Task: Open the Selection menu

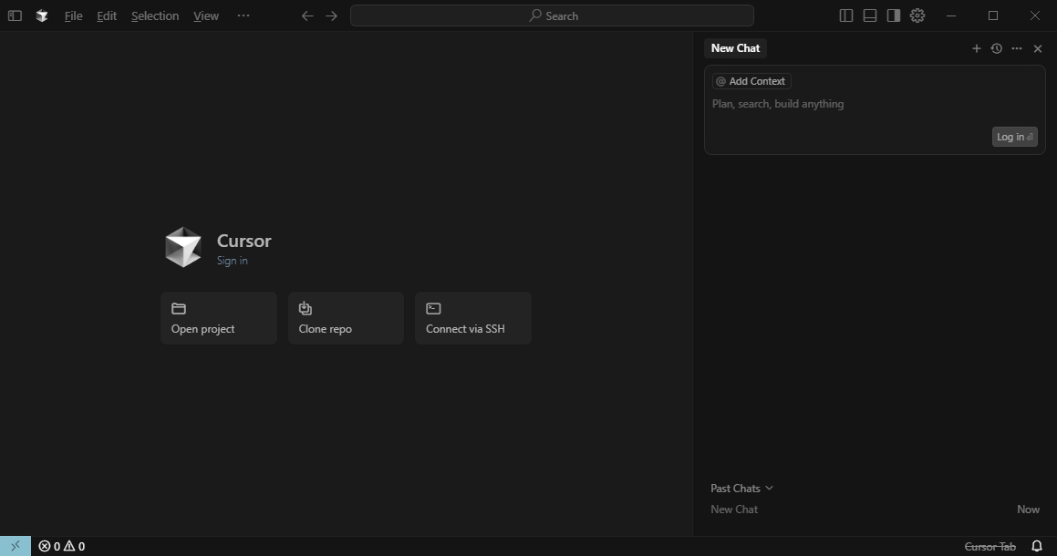Action: 155,15
